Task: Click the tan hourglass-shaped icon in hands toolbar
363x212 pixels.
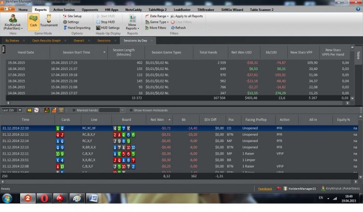Action: [x=61, y=110]
